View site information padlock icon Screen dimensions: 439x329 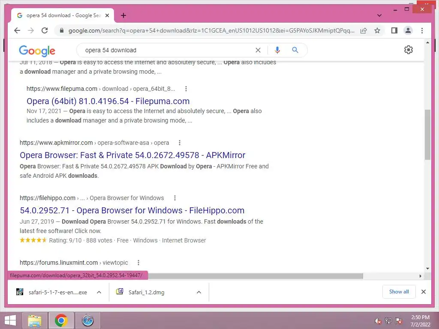pyautogui.click(x=62, y=30)
